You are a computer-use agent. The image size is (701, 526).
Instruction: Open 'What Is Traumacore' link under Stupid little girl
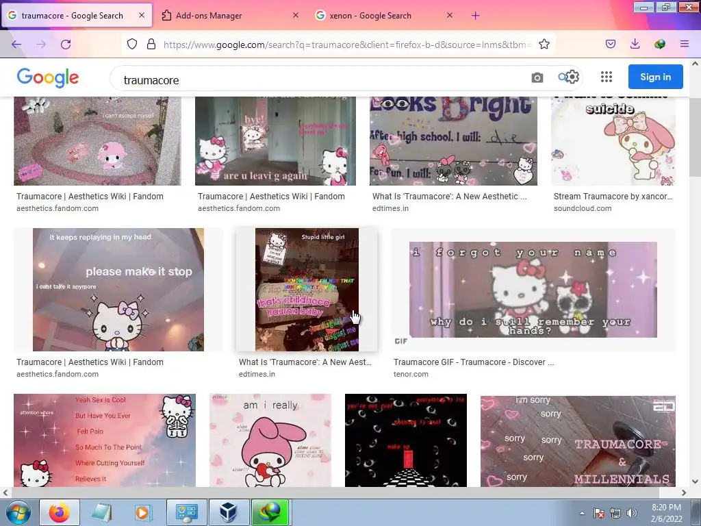(x=305, y=362)
